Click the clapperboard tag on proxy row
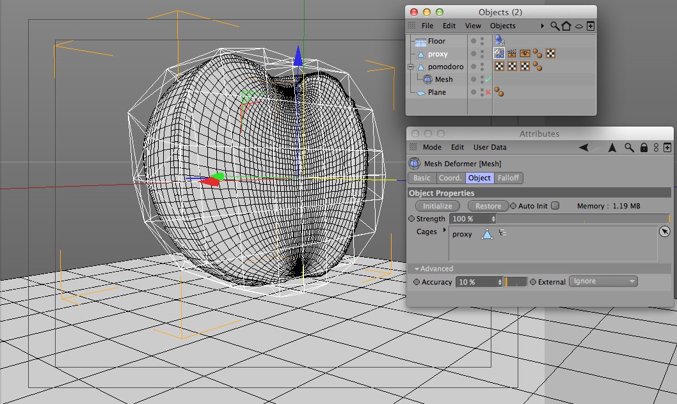 (x=512, y=54)
